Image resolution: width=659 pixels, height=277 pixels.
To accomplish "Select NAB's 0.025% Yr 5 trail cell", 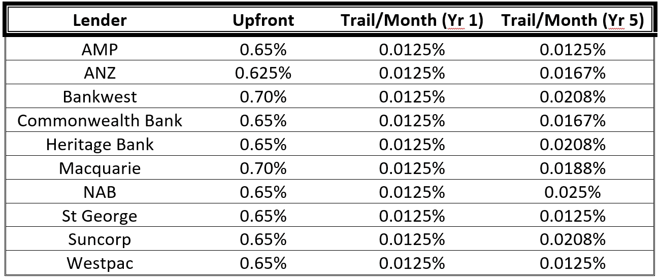I will (x=572, y=192).
